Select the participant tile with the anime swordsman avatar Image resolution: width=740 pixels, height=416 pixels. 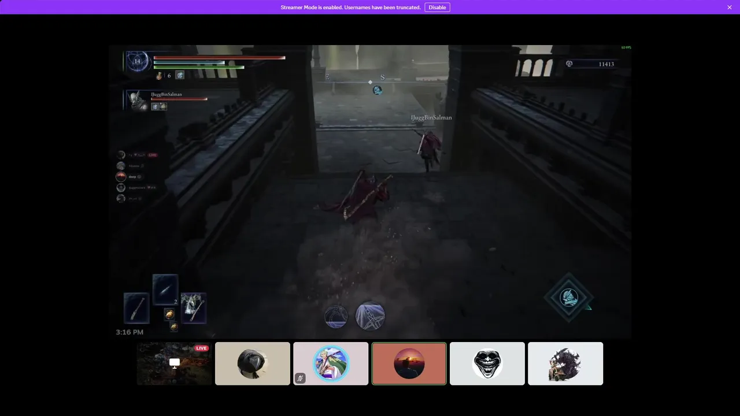point(331,363)
